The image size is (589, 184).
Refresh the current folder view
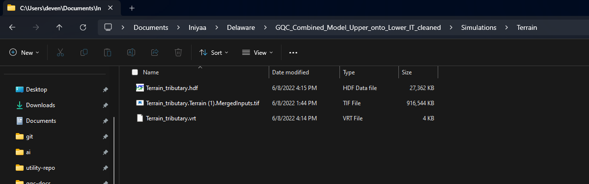click(x=84, y=27)
